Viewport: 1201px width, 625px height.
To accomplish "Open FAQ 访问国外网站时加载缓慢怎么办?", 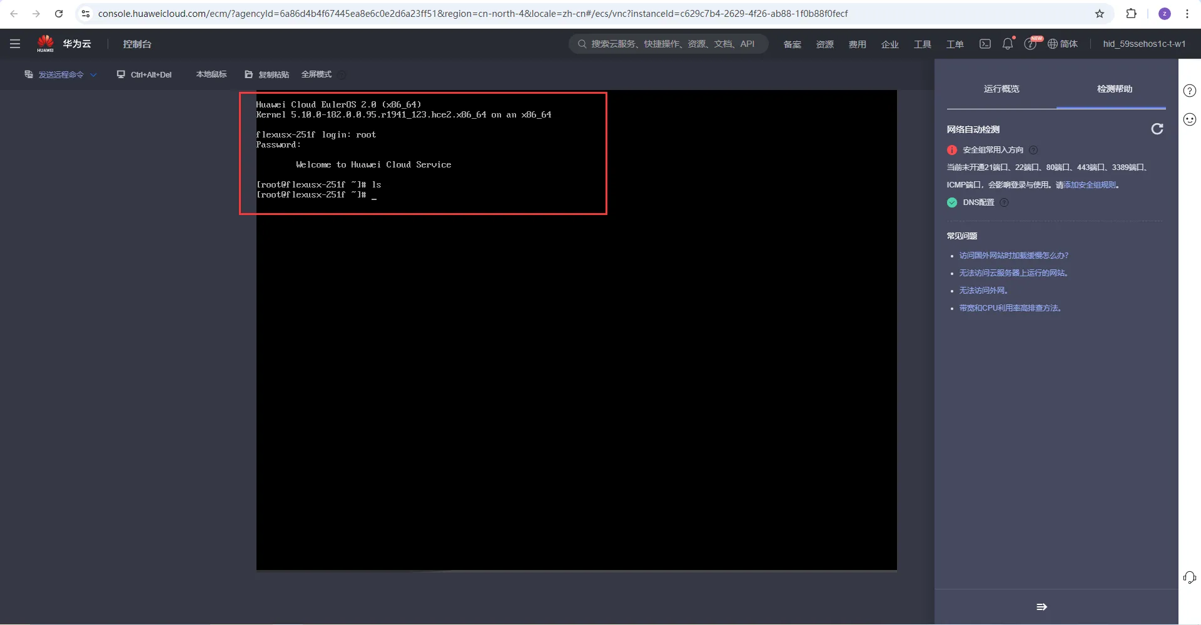I will pos(1014,256).
